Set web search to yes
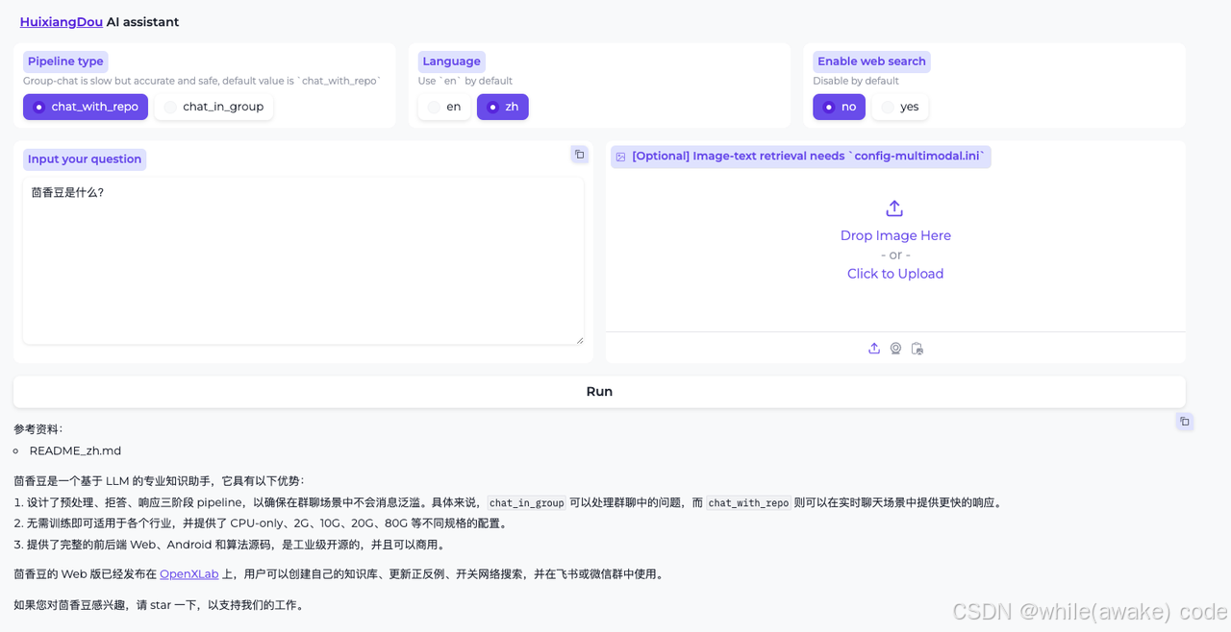1231x632 pixels. point(900,107)
